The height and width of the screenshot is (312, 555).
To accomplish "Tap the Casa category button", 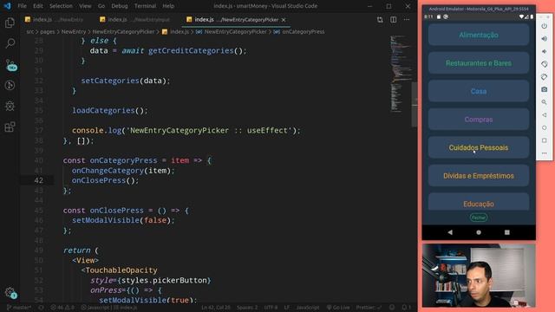I will tap(479, 91).
